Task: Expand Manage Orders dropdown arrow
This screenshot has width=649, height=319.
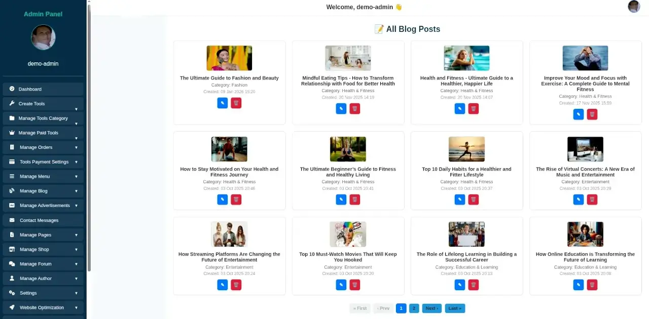Action: pos(77,148)
